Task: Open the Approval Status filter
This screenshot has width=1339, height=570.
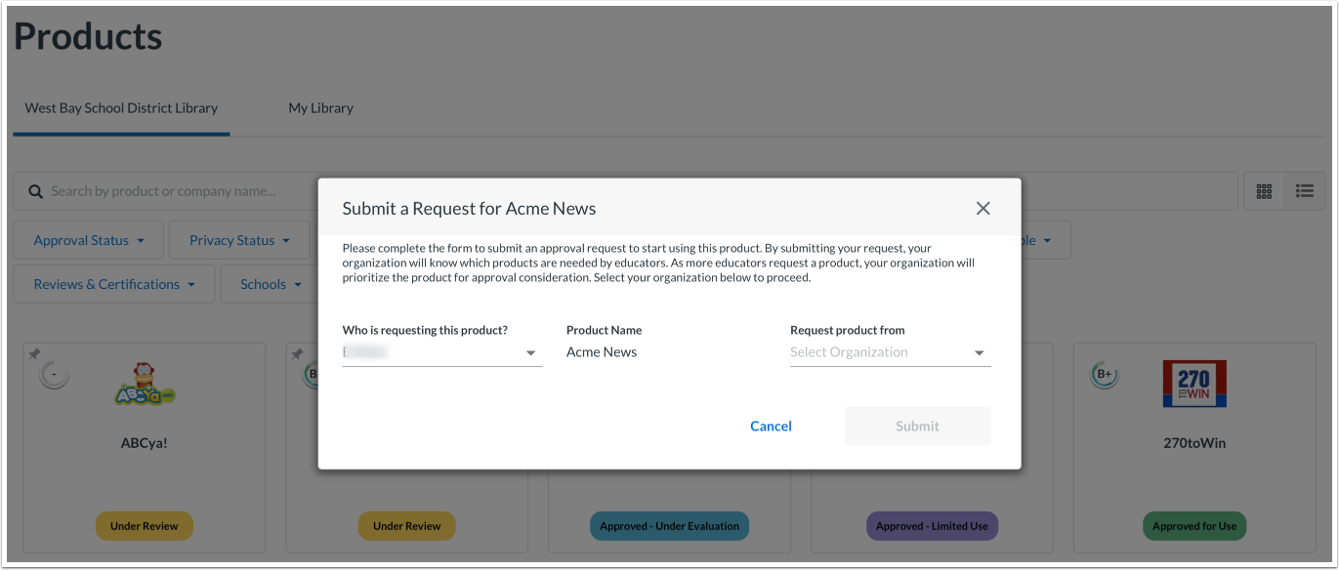Action: (x=89, y=240)
